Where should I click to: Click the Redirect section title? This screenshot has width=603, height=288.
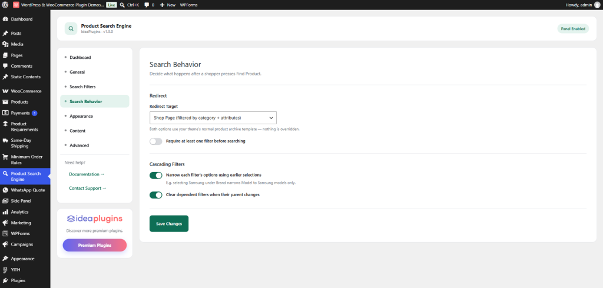pyautogui.click(x=158, y=95)
